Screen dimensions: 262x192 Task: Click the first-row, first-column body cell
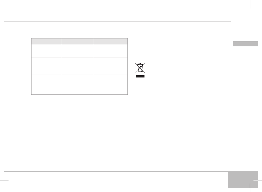(46, 50)
